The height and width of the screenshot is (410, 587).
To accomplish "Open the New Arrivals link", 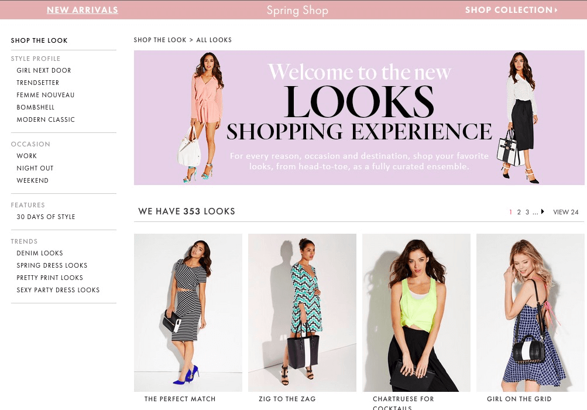I will coord(83,10).
